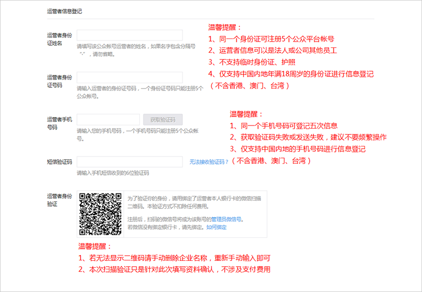Open the 无法接收验证码? help link
Image resolution: width=422 pixels, height=292 pixels.
pyautogui.click(x=209, y=162)
